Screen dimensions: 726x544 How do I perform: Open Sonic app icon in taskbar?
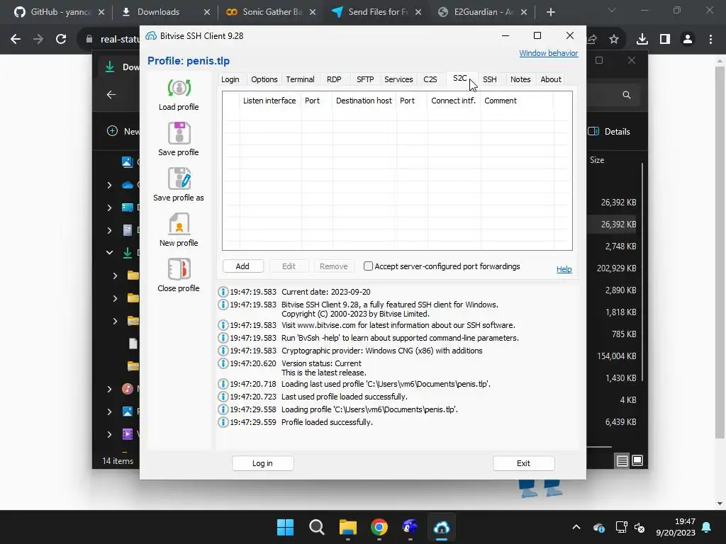[x=411, y=527]
